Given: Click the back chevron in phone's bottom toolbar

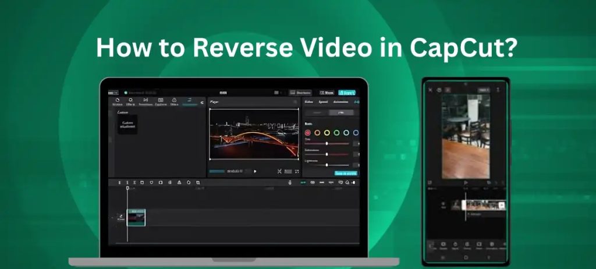Looking at the screenshot, I should (x=431, y=245).
